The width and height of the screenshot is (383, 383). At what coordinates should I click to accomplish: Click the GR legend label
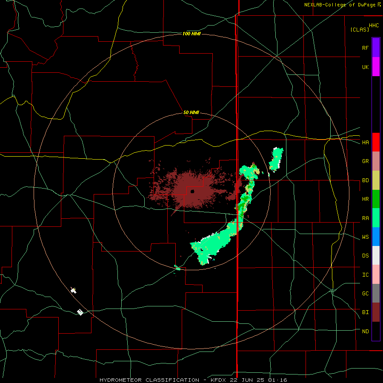point(365,161)
